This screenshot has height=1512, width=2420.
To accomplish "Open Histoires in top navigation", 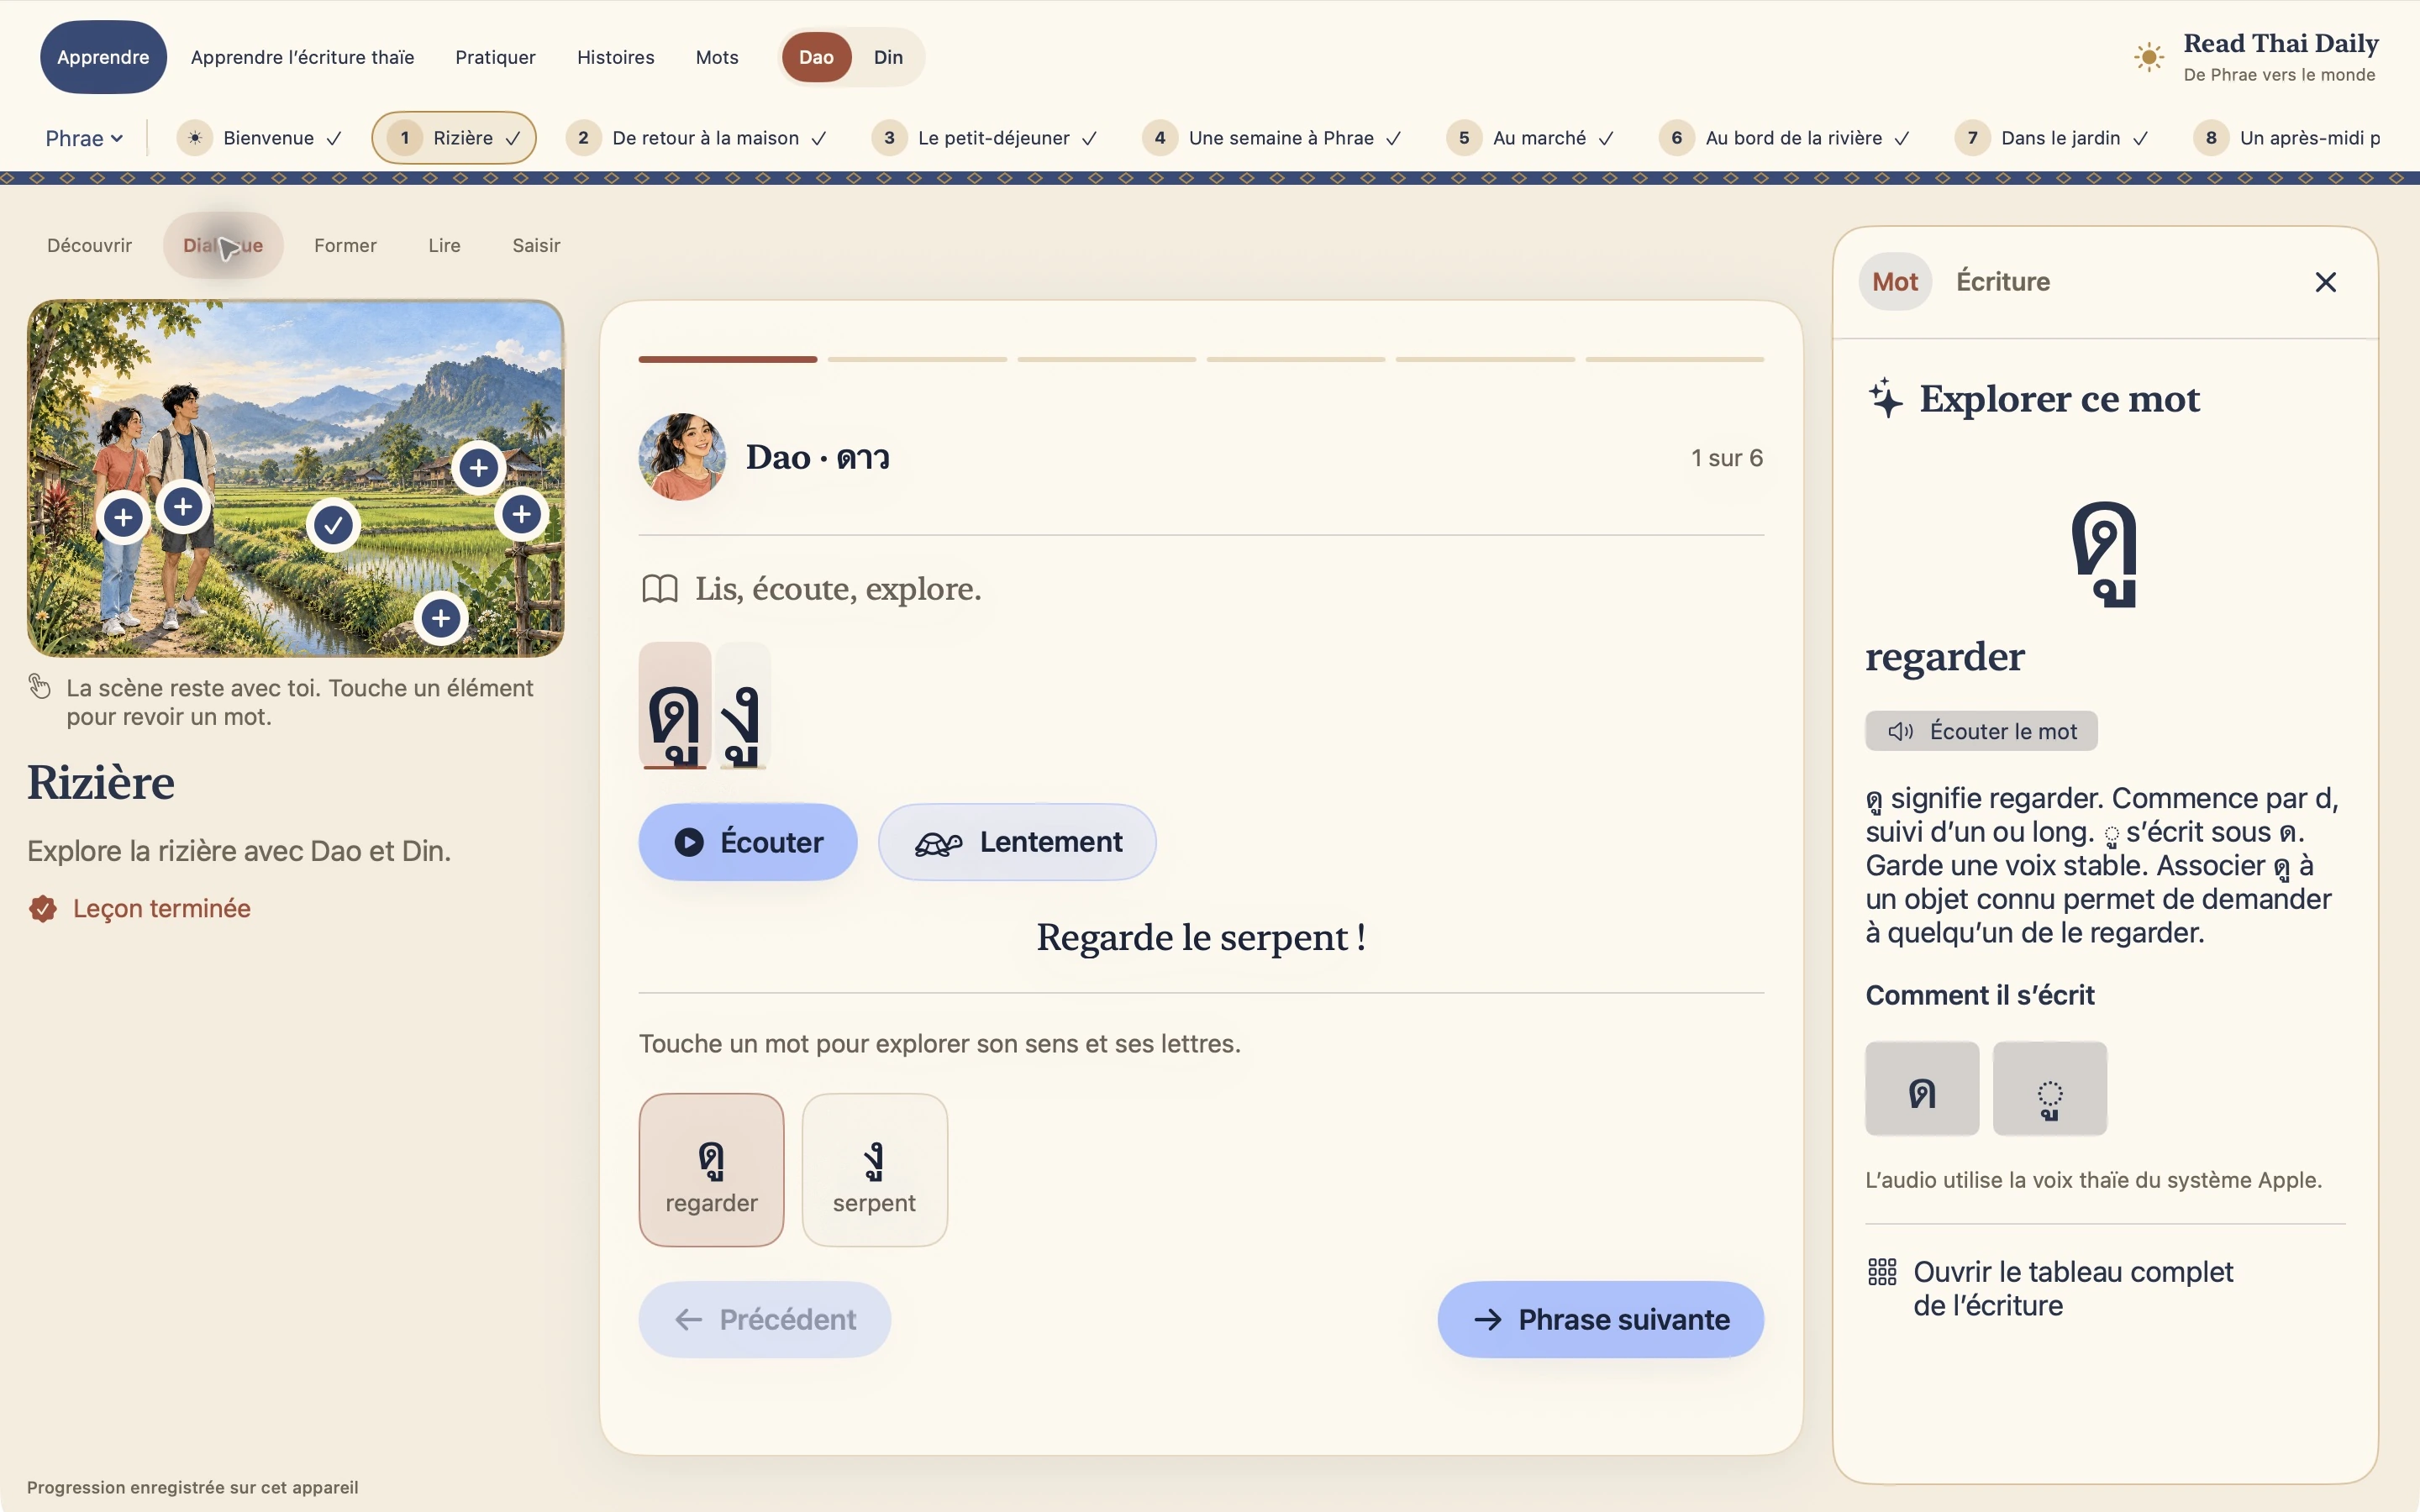I will [x=616, y=57].
